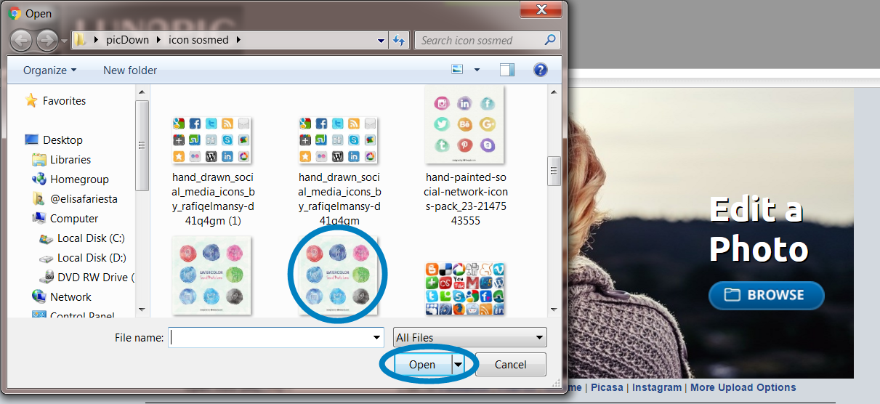
Task: Select Local Disk (D:)
Action: click(x=92, y=258)
